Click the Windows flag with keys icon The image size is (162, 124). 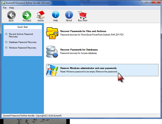coord(52,70)
